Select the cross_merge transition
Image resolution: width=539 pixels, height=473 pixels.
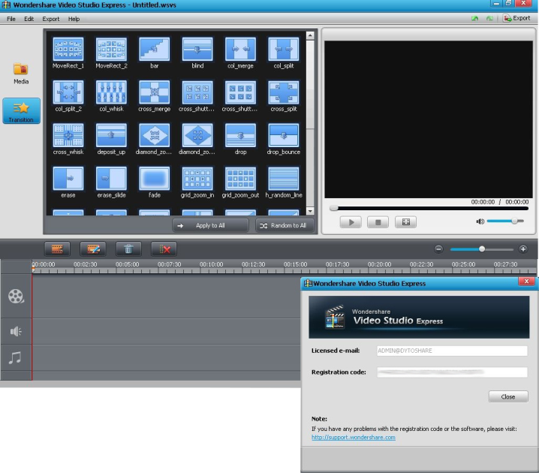pos(155,92)
